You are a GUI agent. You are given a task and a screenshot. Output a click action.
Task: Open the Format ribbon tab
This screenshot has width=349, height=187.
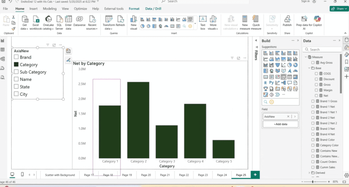pyautogui.click(x=134, y=9)
